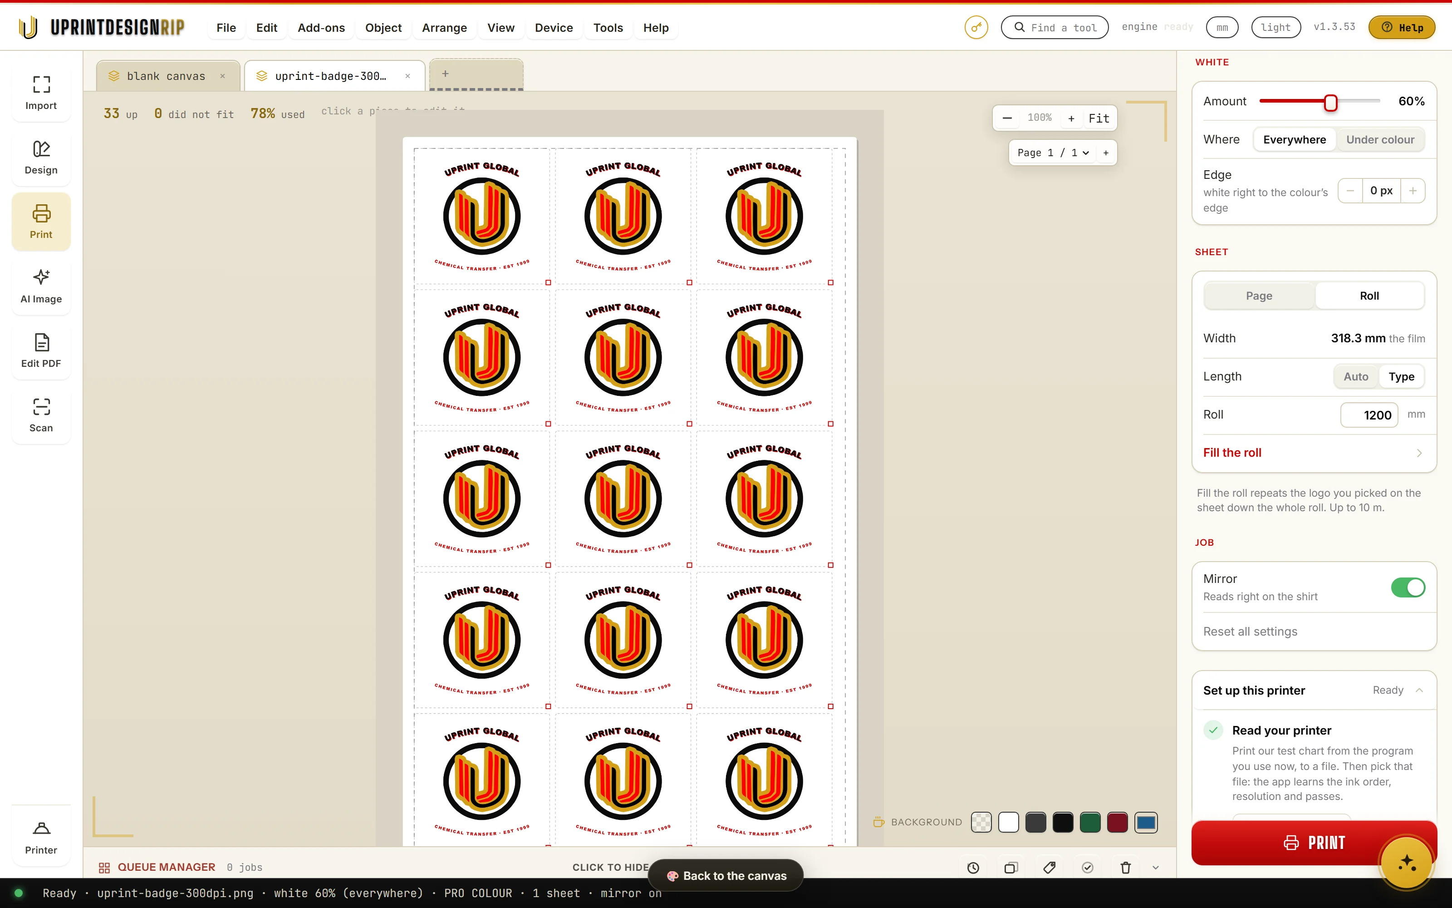Click the Fit zoom button

tap(1099, 118)
